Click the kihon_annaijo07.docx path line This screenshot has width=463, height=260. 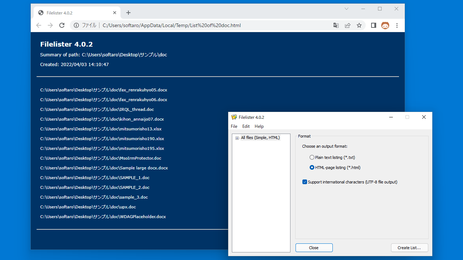[102, 119]
